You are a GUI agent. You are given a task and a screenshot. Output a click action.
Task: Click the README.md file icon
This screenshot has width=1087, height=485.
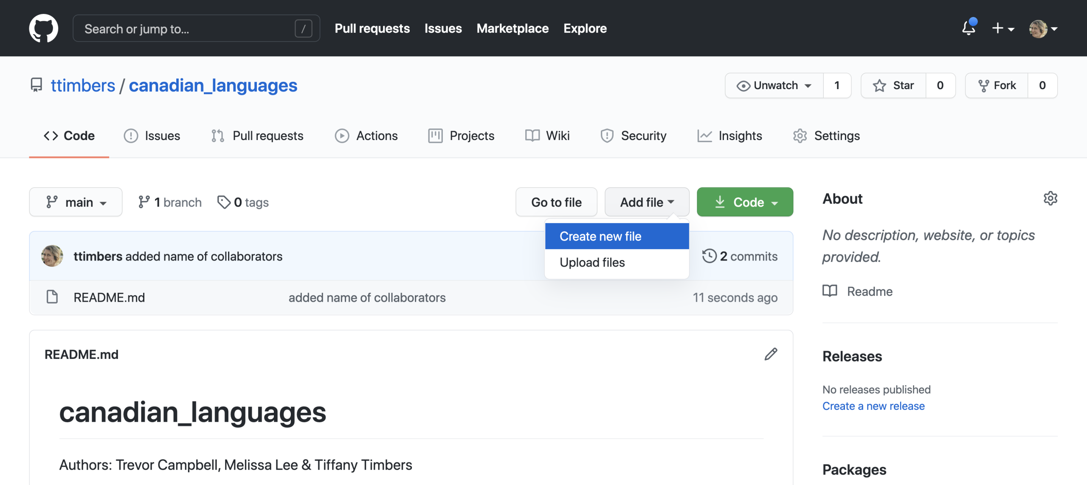coord(52,297)
